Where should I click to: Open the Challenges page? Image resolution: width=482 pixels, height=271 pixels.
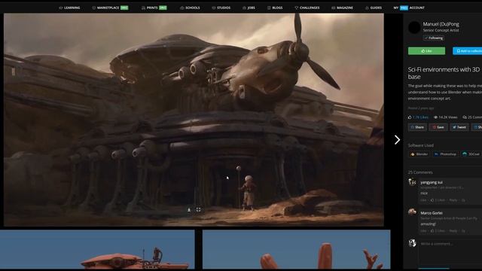point(307,8)
